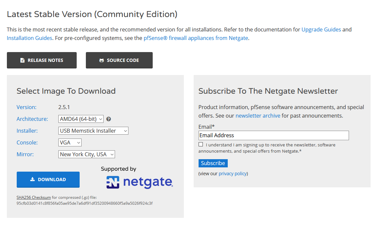Viewport: 387px width, 226px height.
Task: Click the Email Address input field
Action: coord(274,136)
